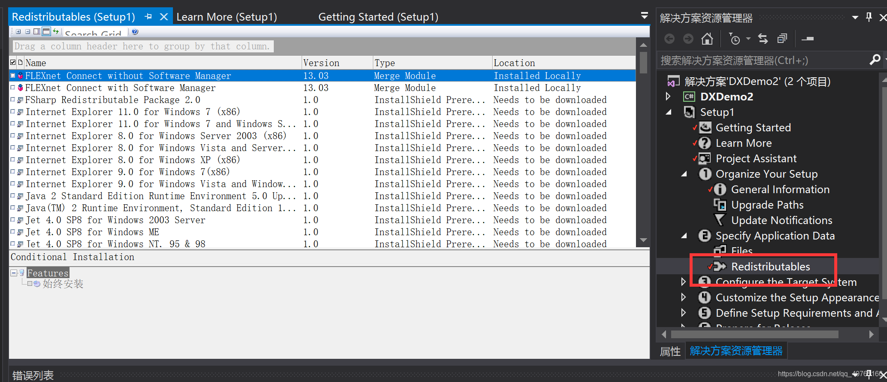Open Project Assistant item
This screenshot has width=887, height=382.
click(756, 158)
